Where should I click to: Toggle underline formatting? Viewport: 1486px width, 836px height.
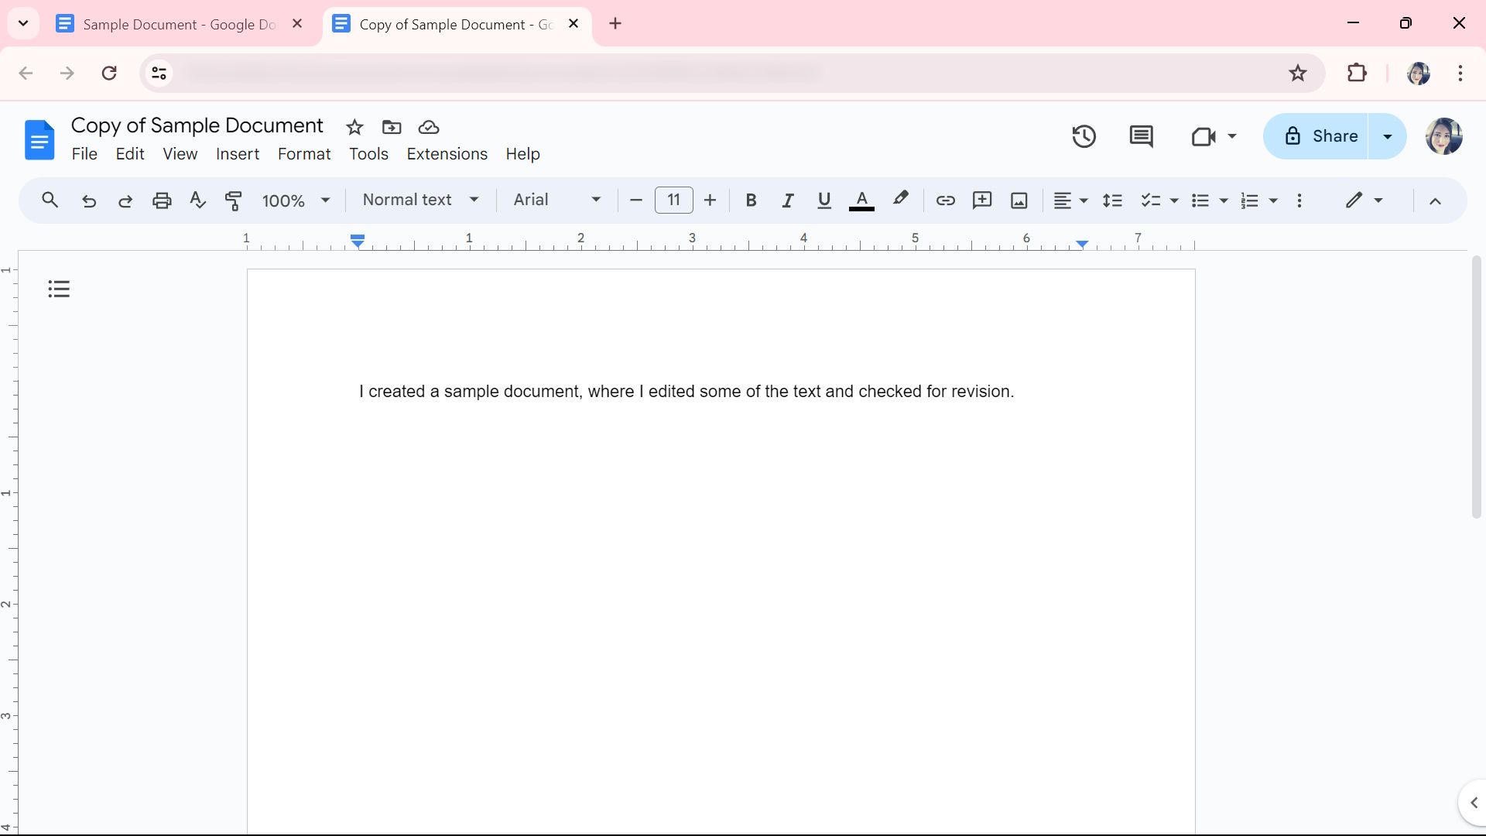pos(824,200)
